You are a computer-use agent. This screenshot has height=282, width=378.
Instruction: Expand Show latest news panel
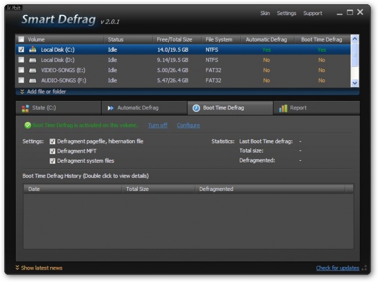(x=39, y=268)
